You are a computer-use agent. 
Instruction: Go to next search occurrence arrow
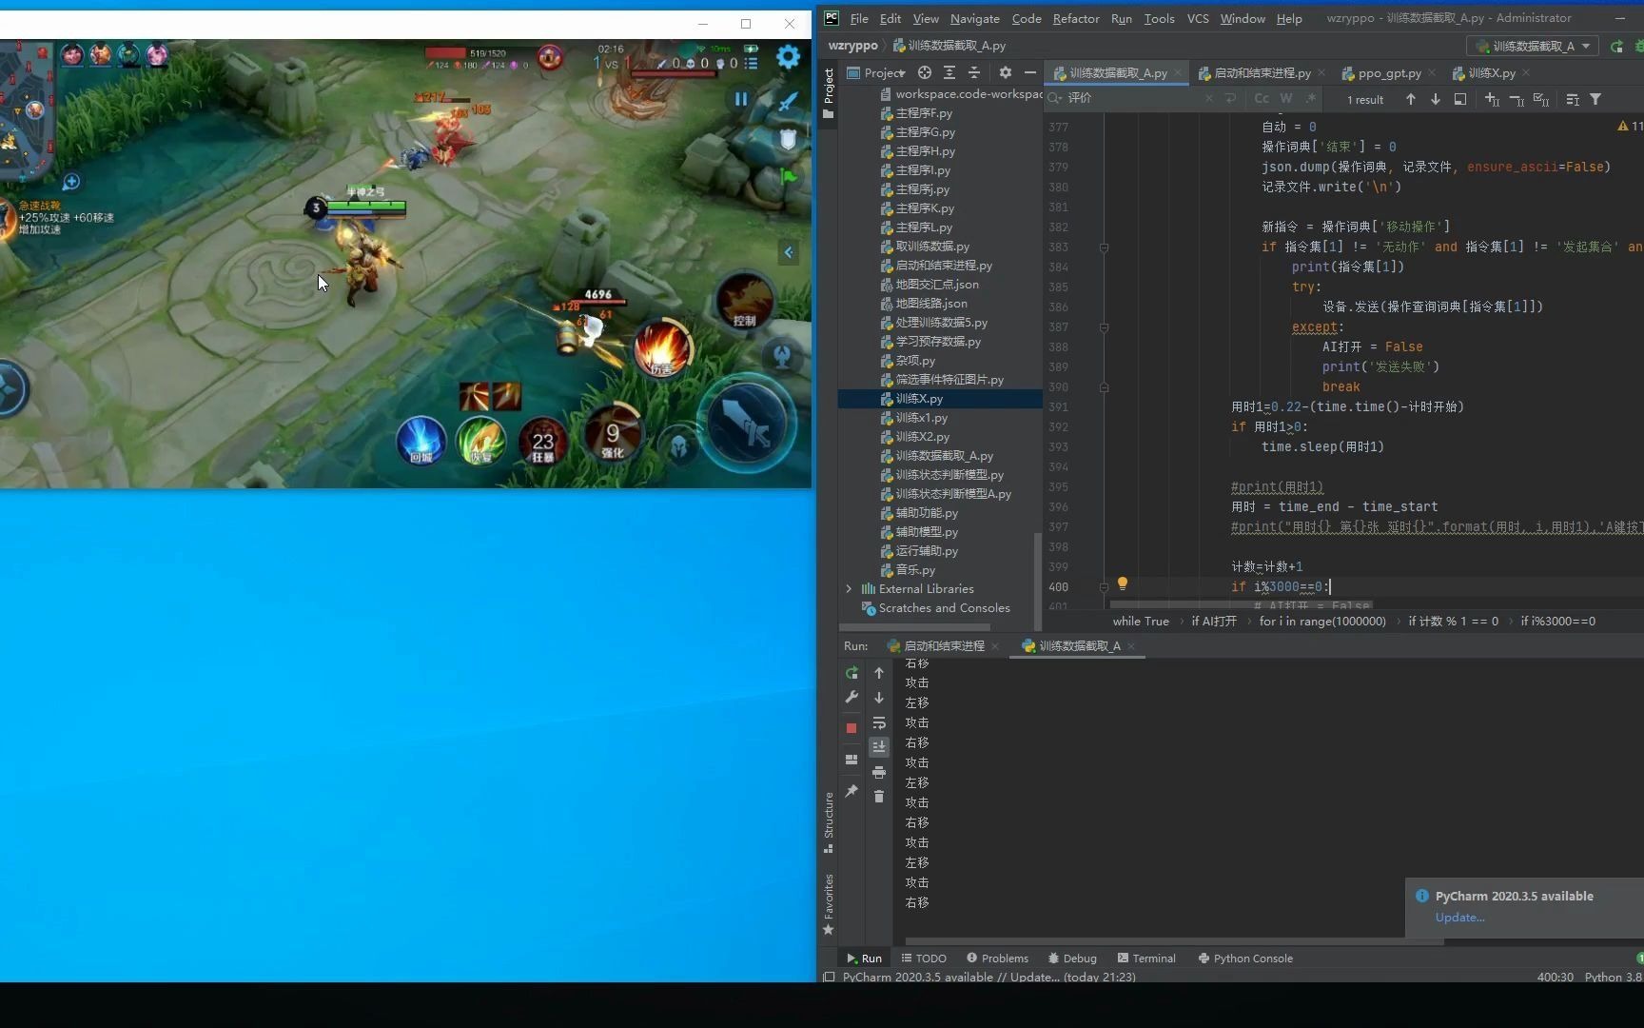pyautogui.click(x=1436, y=99)
